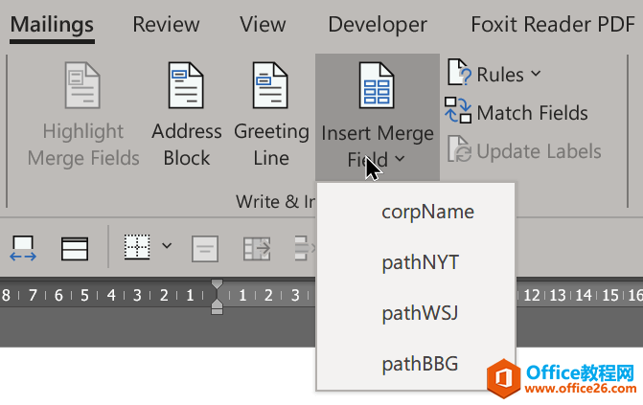Expand the Rules dropdown chevron
Screen dimensions: 643x405
click(536, 74)
